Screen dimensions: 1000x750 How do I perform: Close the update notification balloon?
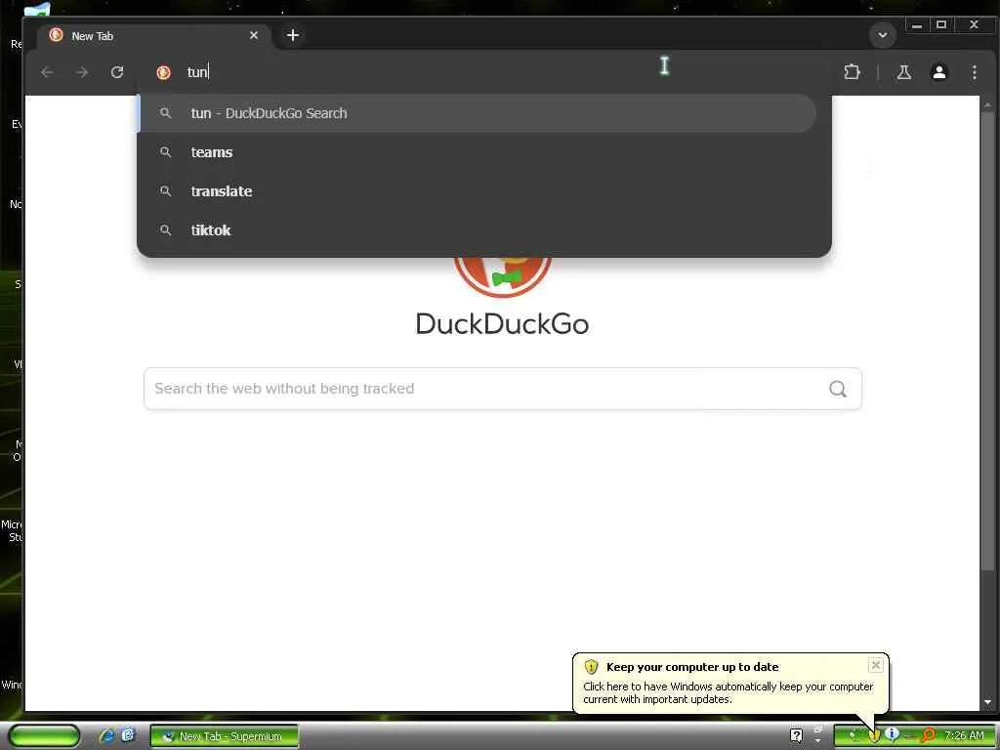click(876, 665)
